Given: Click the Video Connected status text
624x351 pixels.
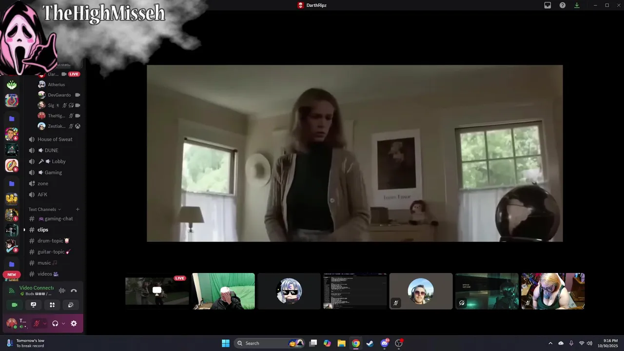Looking at the screenshot, I should tap(37, 288).
